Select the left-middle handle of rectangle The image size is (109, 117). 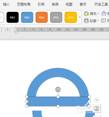point(27,101)
